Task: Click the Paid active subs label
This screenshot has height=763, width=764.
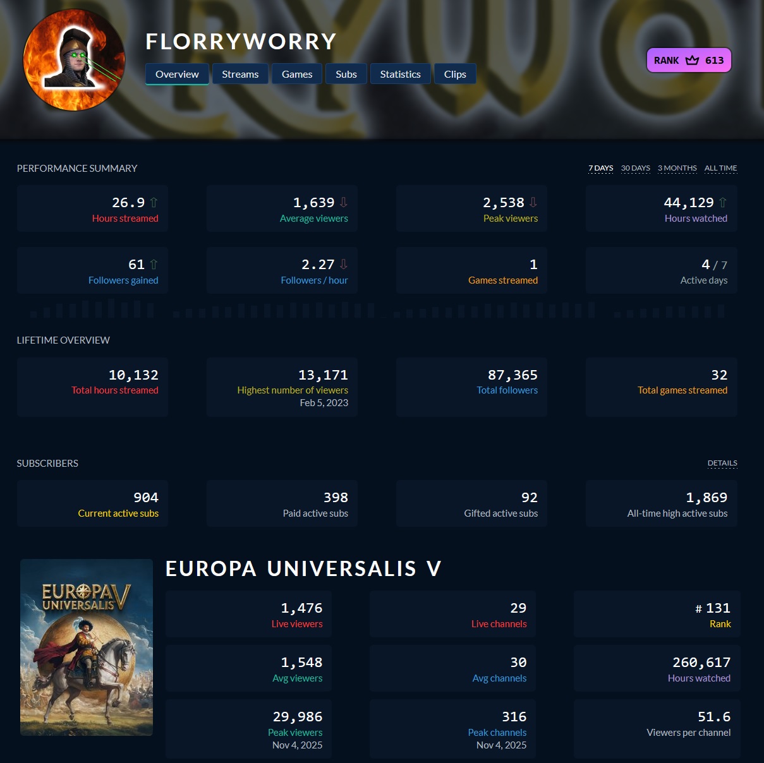Action: click(315, 514)
